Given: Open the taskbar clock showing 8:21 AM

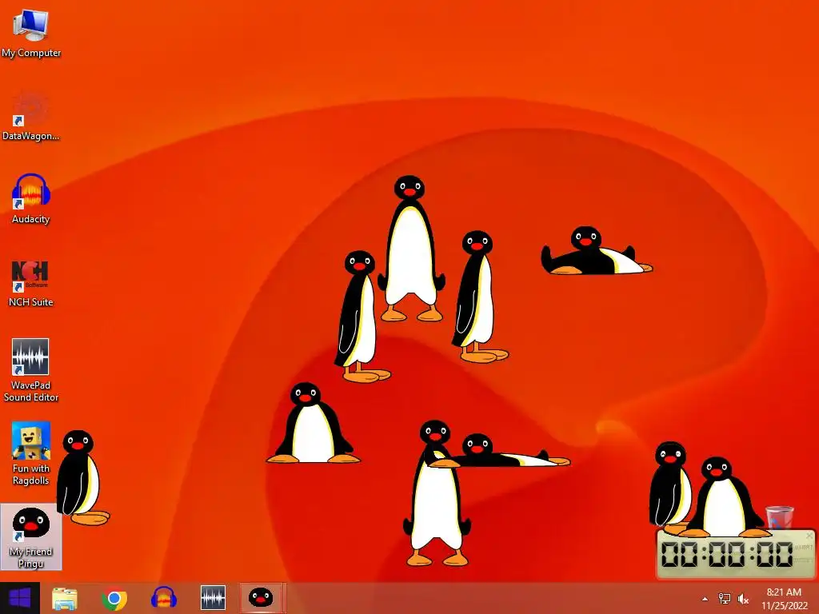Looking at the screenshot, I should tap(784, 599).
